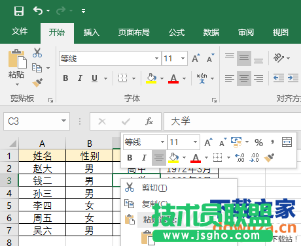Copy selection using ribbon copy icon
301x246 pixels.
(37, 68)
